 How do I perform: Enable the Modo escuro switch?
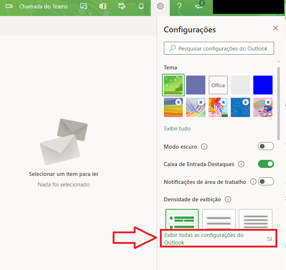pos(266,146)
